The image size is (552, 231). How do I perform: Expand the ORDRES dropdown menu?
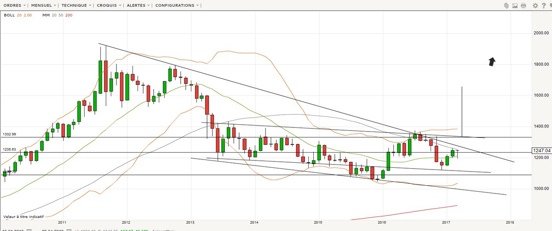14,5
